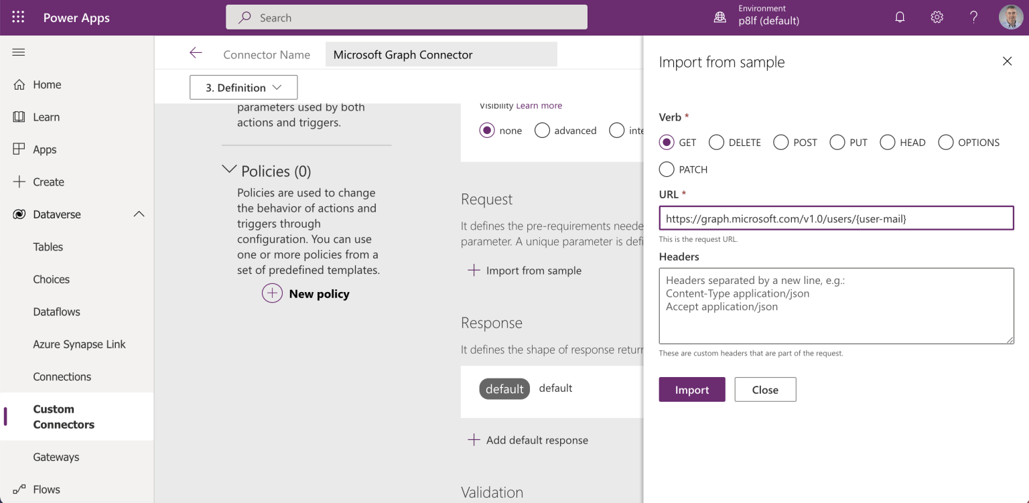Viewport: 1029px width, 503px height.
Task: Close the Import from sample panel
Action: pos(1007,62)
